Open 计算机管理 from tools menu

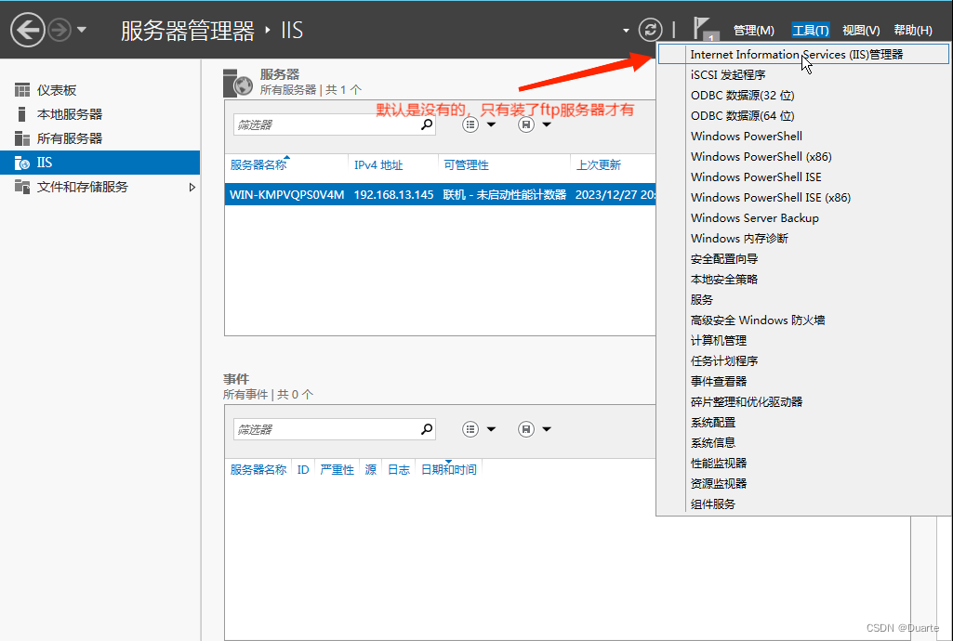803,341
